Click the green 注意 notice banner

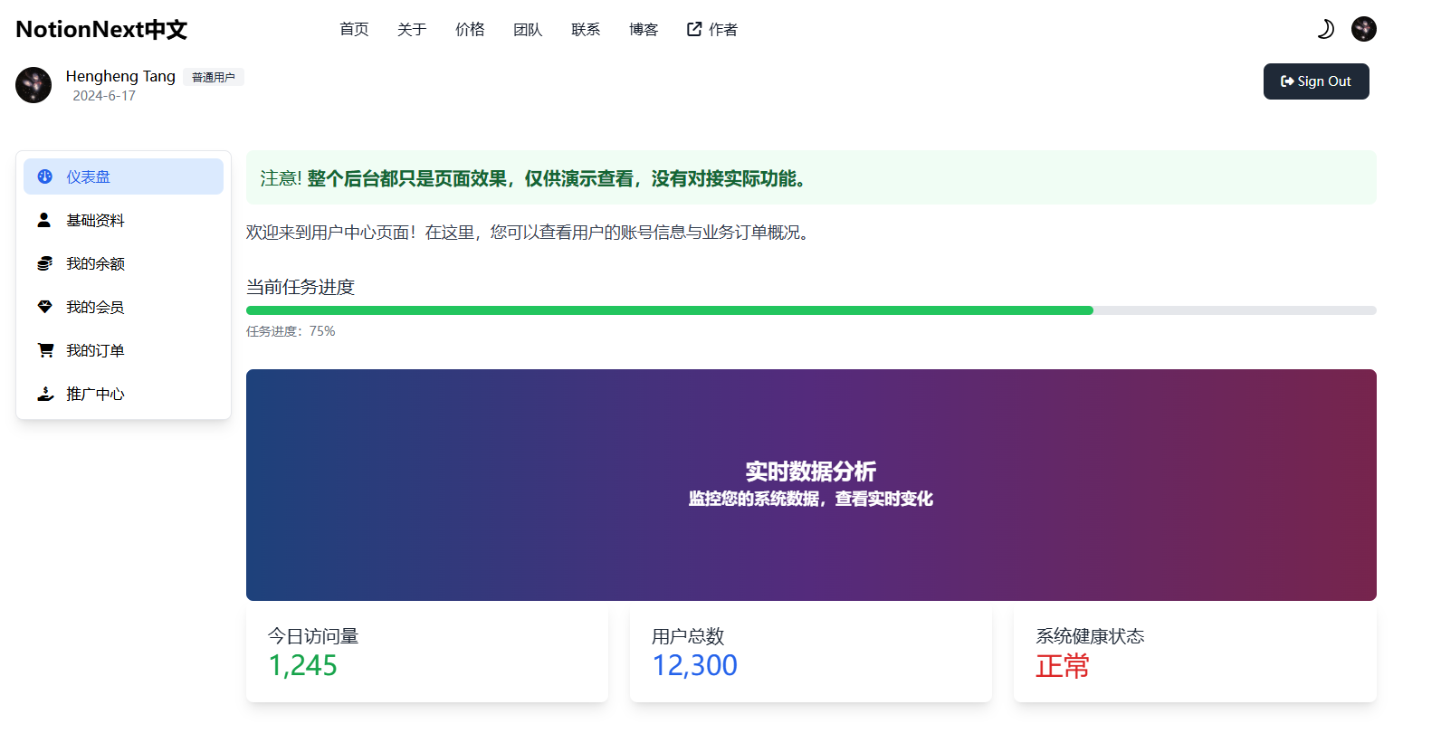(x=811, y=177)
